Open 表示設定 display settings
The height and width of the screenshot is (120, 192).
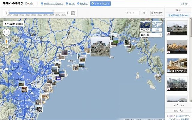157,13
